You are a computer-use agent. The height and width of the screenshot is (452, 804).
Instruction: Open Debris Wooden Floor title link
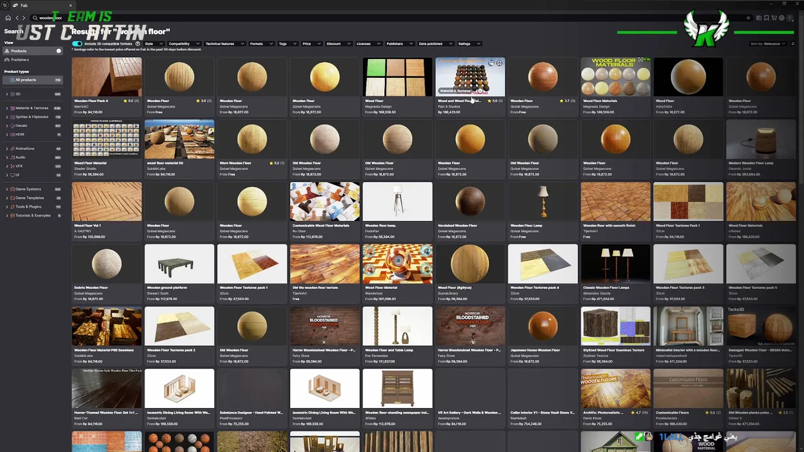click(x=91, y=288)
